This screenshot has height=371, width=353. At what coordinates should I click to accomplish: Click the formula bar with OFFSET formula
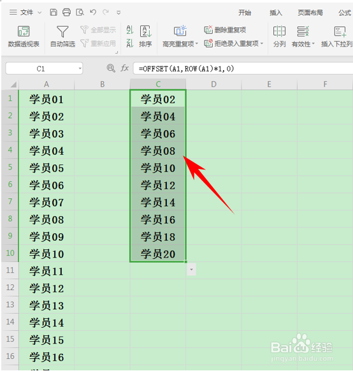243,69
